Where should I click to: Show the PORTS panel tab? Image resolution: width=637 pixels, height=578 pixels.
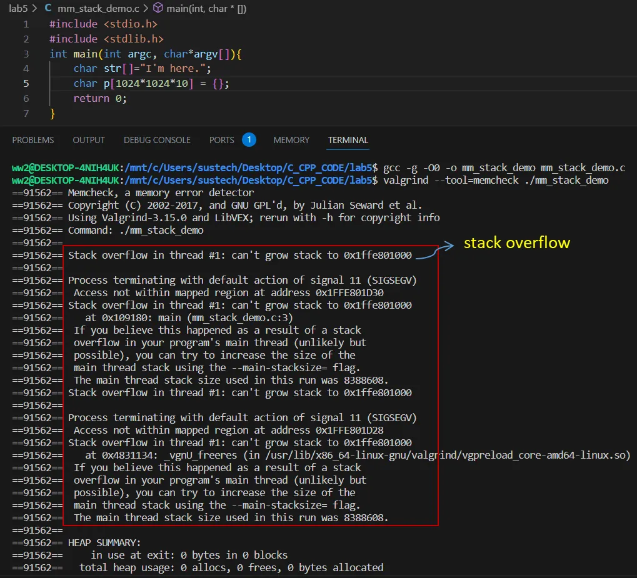coord(222,140)
